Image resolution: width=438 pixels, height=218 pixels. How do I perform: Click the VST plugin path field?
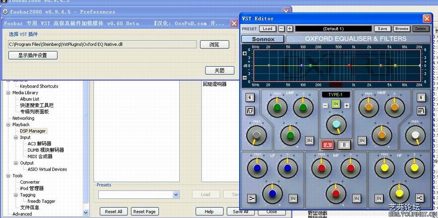click(103, 44)
